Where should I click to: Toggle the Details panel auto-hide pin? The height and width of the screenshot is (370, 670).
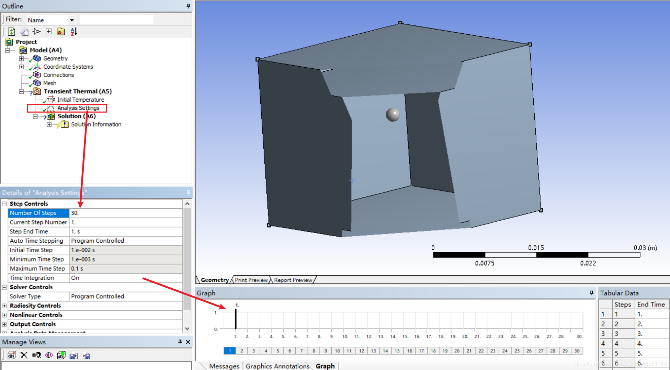point(188,192)
